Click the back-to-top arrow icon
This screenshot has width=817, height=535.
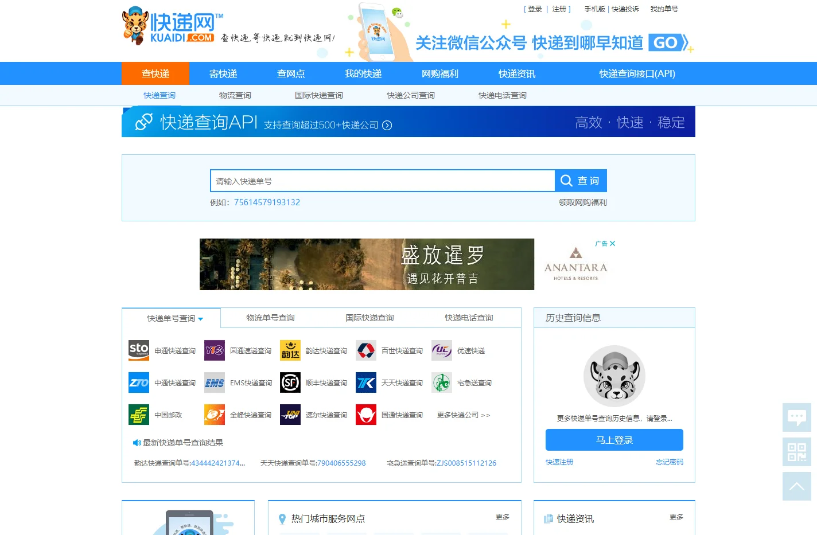(x=797, y=486)
